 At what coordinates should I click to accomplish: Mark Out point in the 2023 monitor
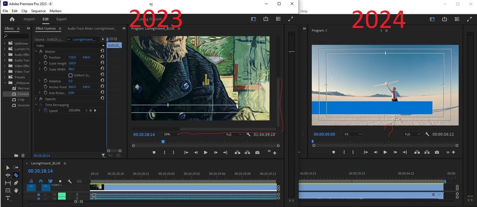point(173,153)
